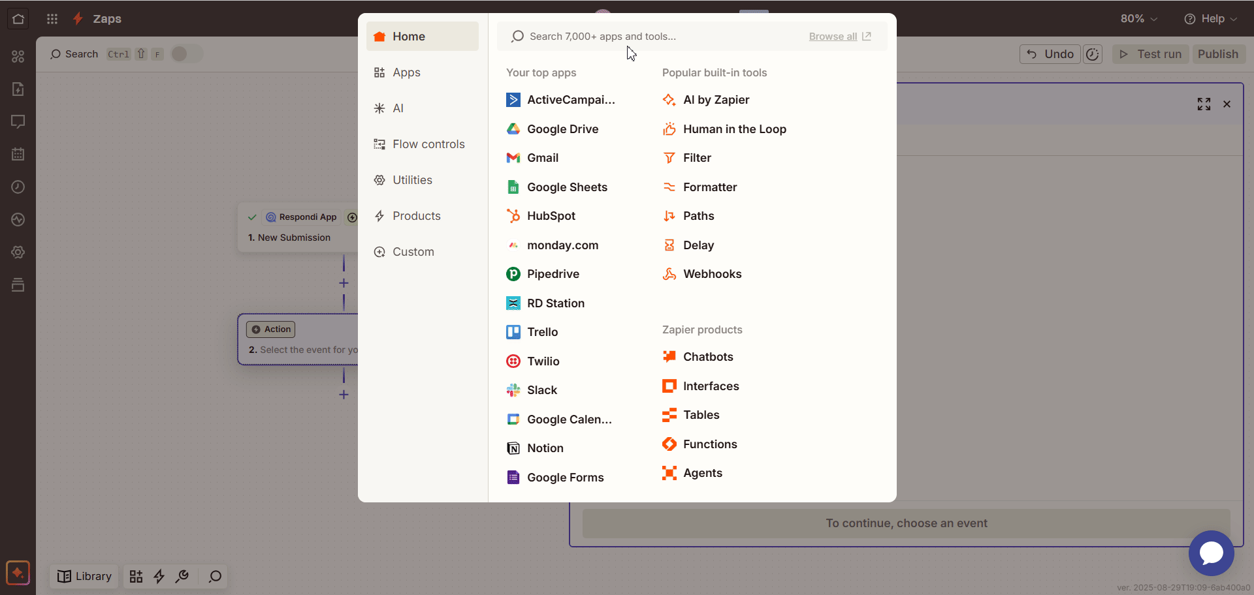
Task: Click the Search button in canvas toolbar
Action: click(74, 54)
